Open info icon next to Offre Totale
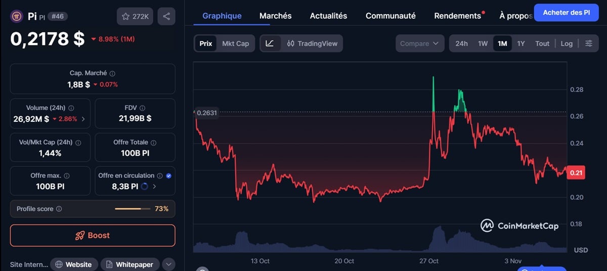The width and height of the screenshot is (607, 271). 153,143
